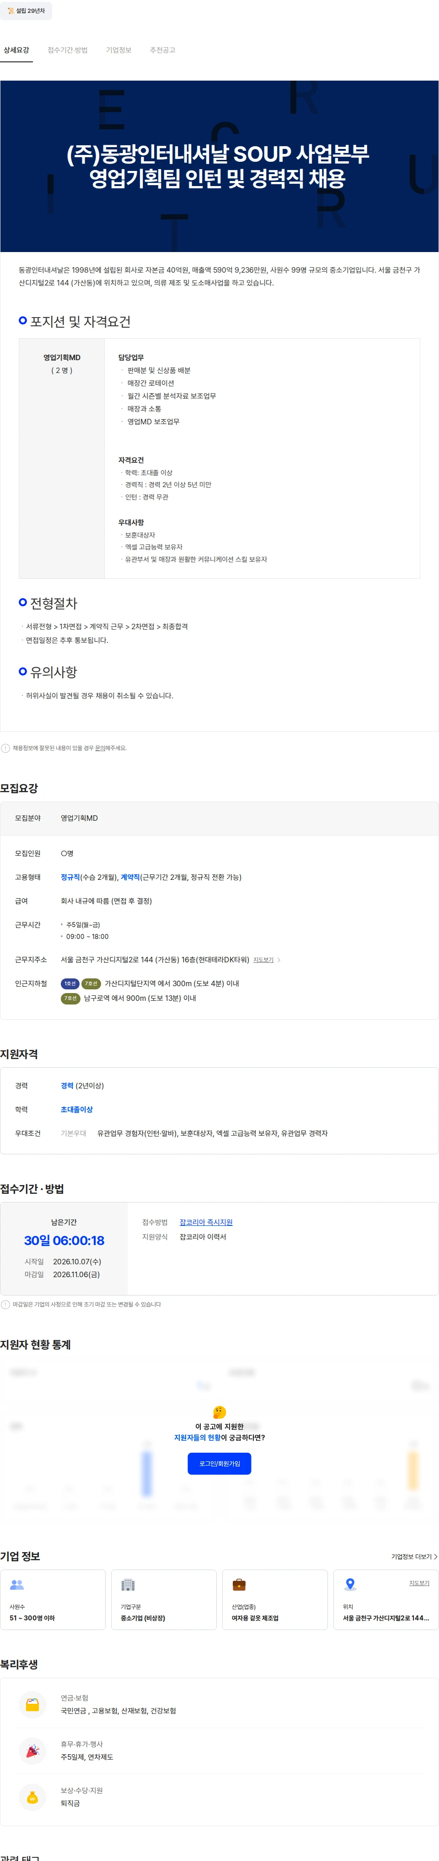
Task: Click the 09:00 ~ 18:00 working hours text
Action: click(87, 936)
